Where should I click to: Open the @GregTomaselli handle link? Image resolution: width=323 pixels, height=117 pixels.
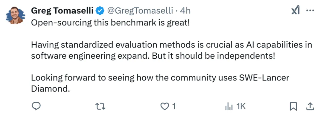point(140,11)
